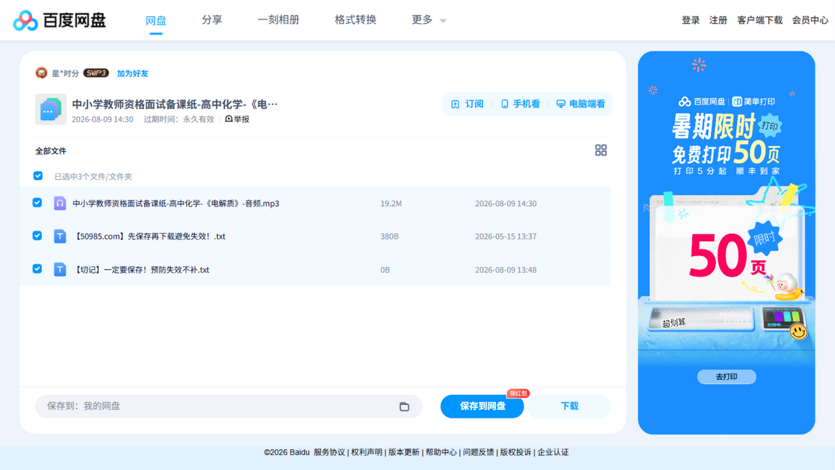
Task: Open the 格式转换 tab
Action: pyautogui.click(x=356, y=20)
